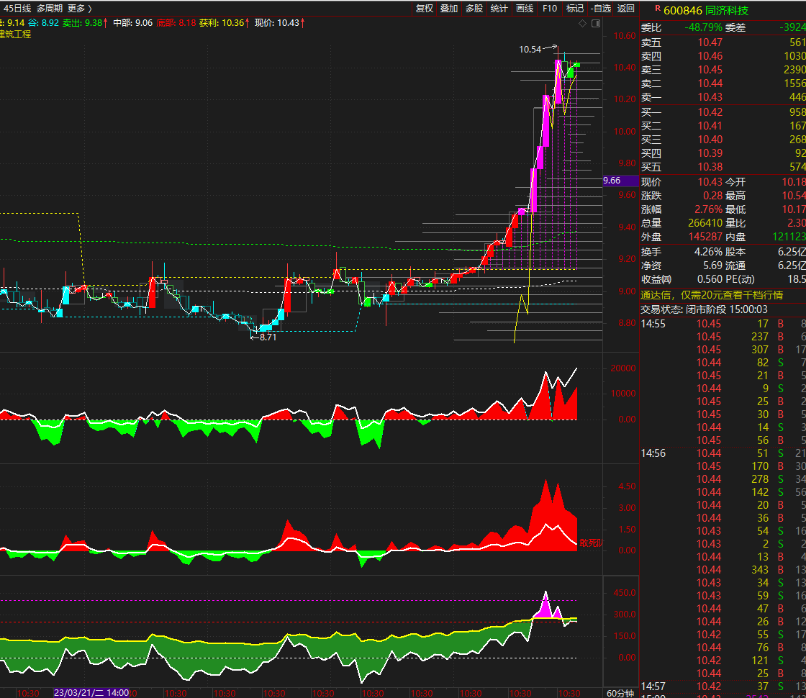
Task: Open 标记 marker tool
Action: [574, 9]
